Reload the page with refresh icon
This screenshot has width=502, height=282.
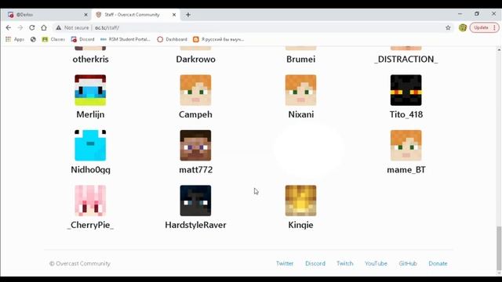tap(31, 28)
